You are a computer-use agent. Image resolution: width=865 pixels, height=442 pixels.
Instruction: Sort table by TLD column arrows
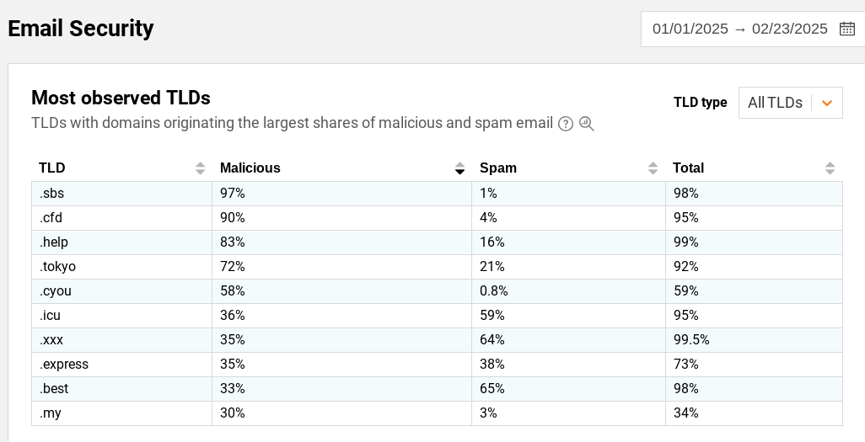point(201,168)
